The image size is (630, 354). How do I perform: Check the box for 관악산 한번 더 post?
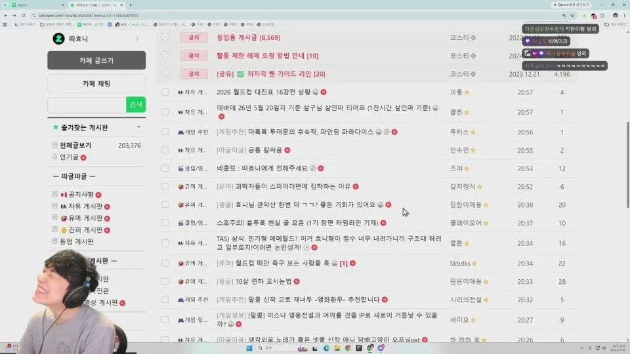[165, 205]
